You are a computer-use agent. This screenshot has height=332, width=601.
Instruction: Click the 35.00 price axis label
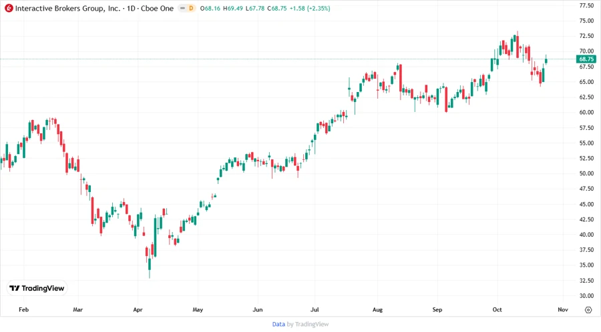(586, 265)
